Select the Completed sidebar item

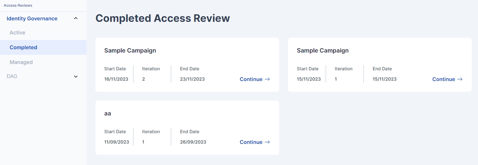pos(23,47)
